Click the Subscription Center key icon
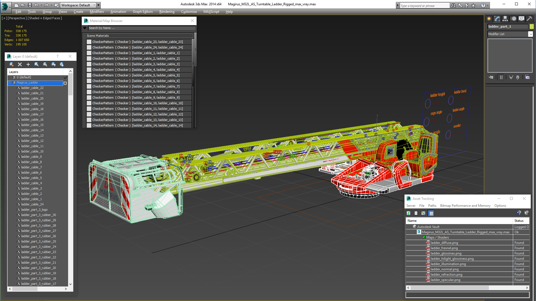Viewport: 536px width, 301px height. 460,5
